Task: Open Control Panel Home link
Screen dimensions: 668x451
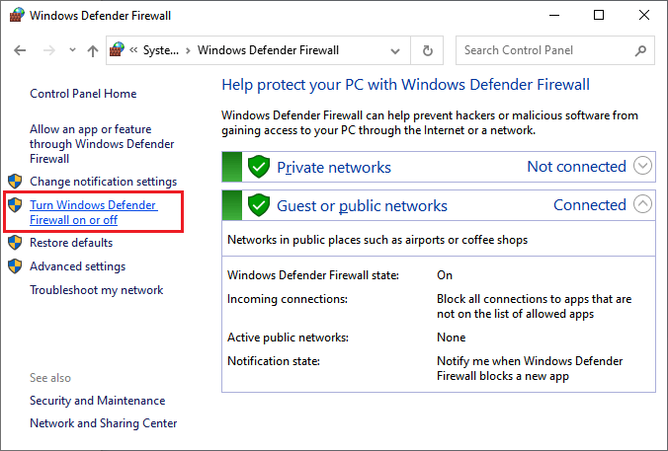Action: click(83, 94)
